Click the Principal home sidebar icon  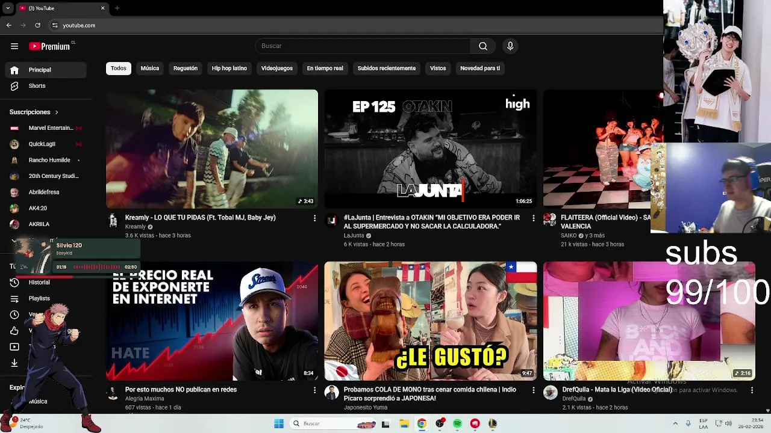[x=14, y=70]
